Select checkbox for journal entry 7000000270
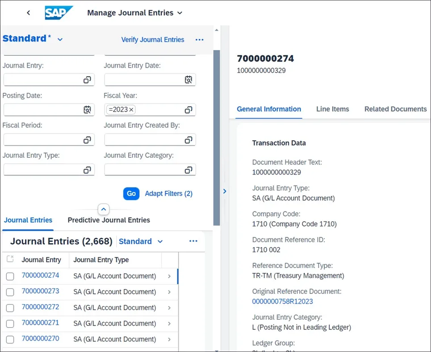 point(10,339)
